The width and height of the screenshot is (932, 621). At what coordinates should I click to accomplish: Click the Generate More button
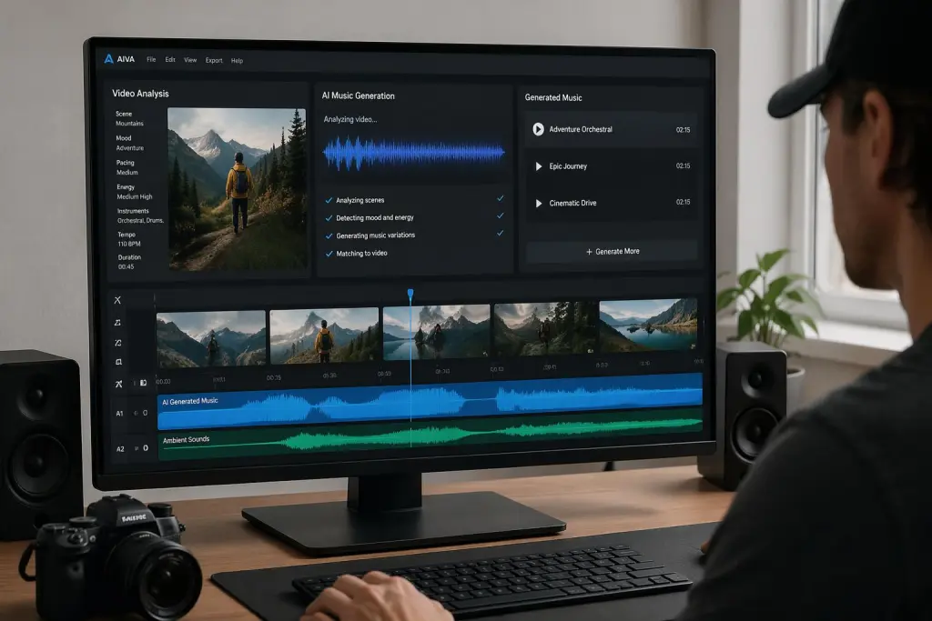click(x=612, y=251)
